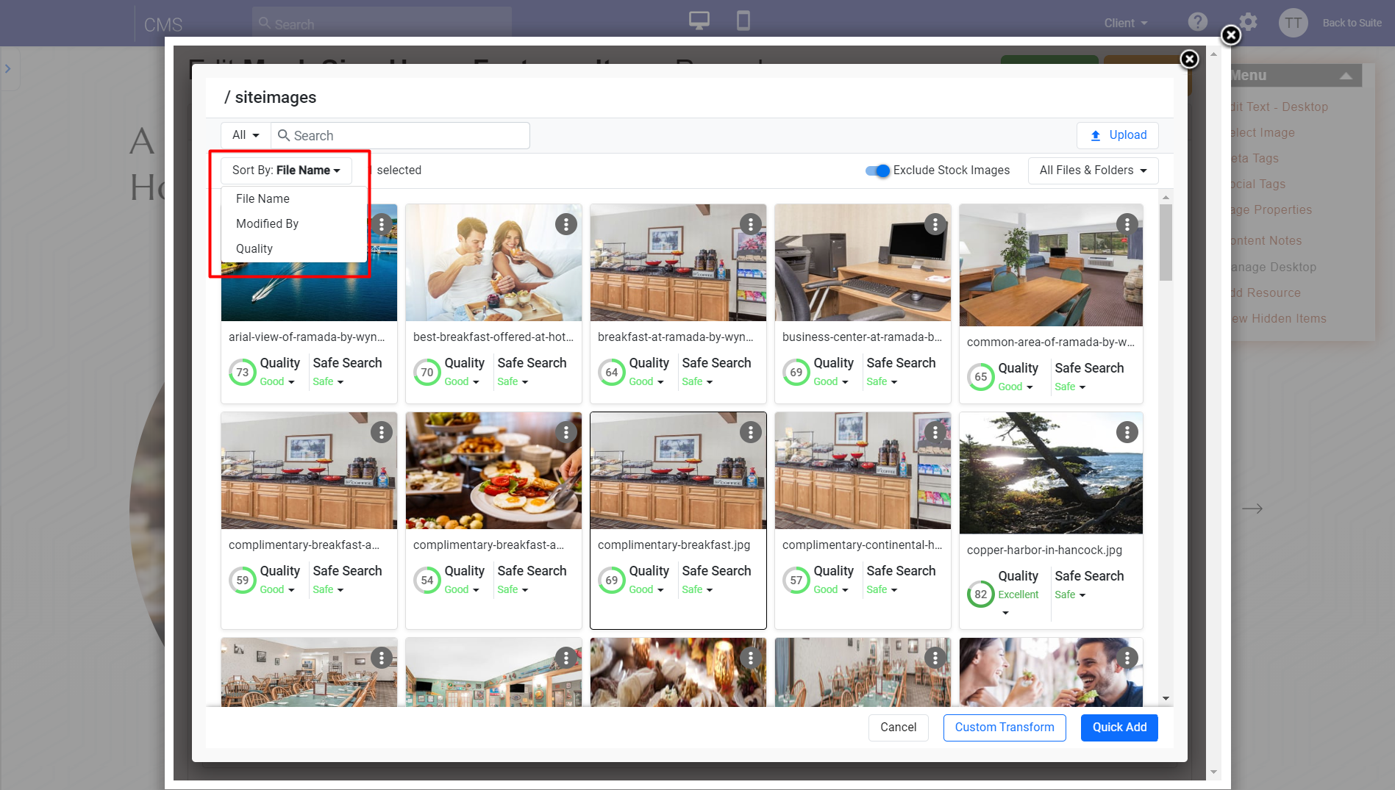Click the search magnifier icon in file browser
Image resolution: width=1395 pixels, height=790 pixels.
(284, 135)
